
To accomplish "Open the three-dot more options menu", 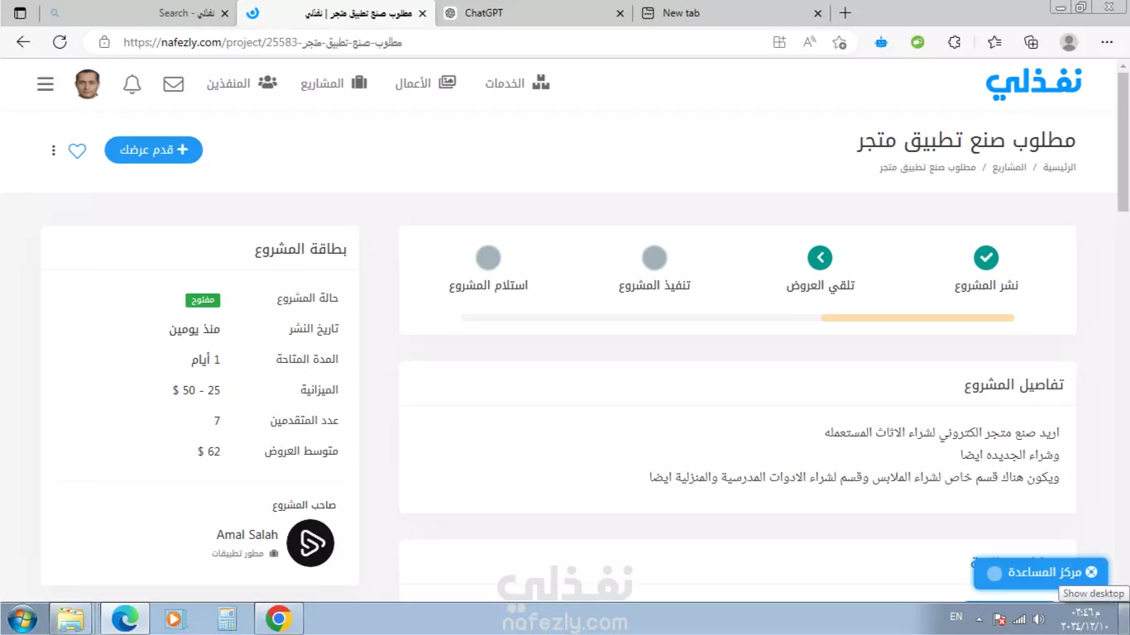I will 54,150.
